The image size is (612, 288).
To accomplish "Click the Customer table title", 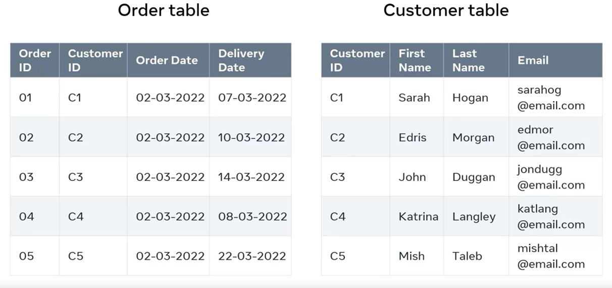I will click(446, 10).
